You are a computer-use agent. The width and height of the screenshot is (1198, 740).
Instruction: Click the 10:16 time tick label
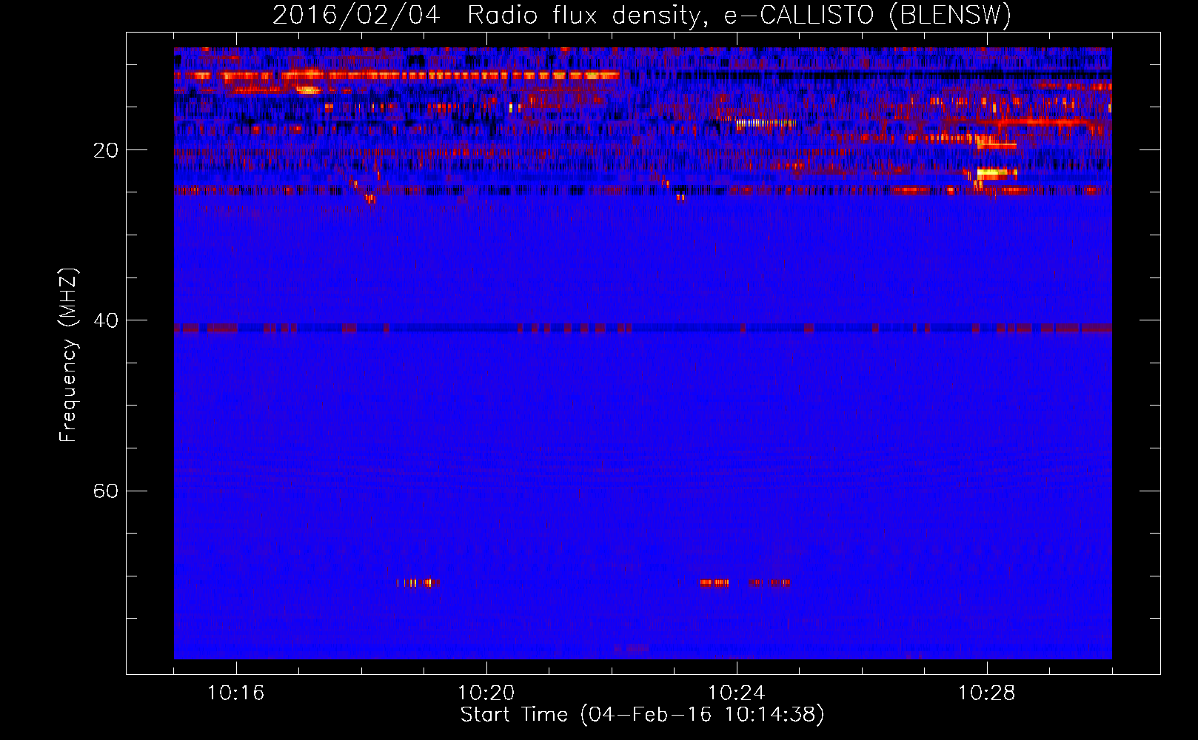(x=235, y=693)
